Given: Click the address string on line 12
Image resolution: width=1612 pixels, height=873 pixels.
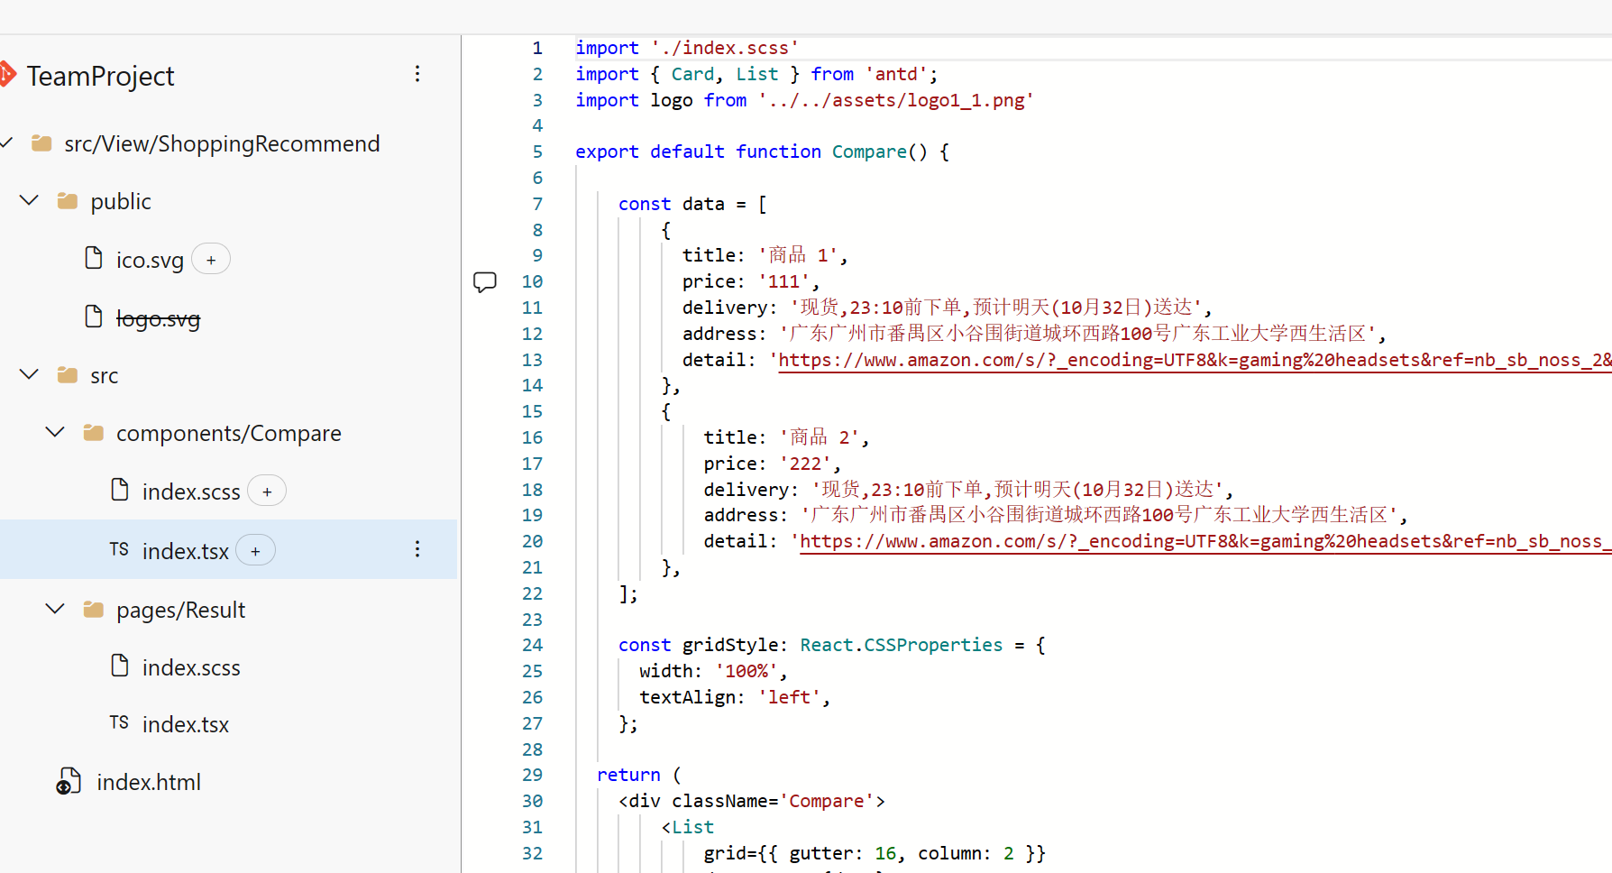Looking at the screenshot, I should pos(1077,334).
